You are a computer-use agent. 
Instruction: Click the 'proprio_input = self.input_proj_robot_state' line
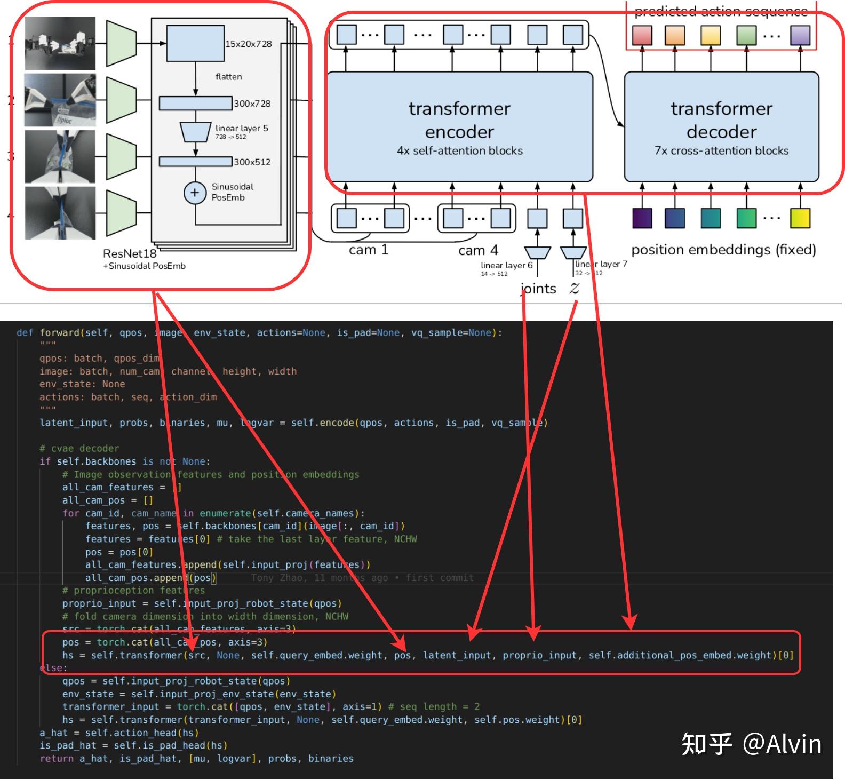click(x=202, y=603)
